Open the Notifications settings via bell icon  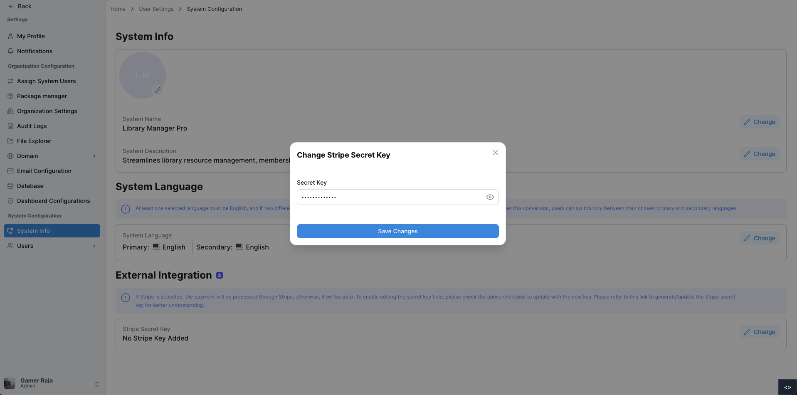[10, 51]
